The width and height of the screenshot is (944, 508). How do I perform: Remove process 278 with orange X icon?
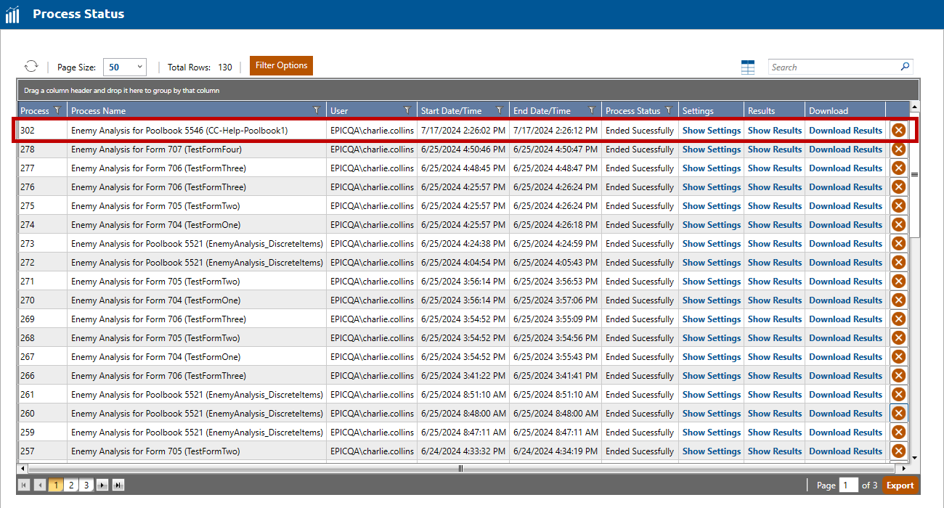click(x=898, y=149)
